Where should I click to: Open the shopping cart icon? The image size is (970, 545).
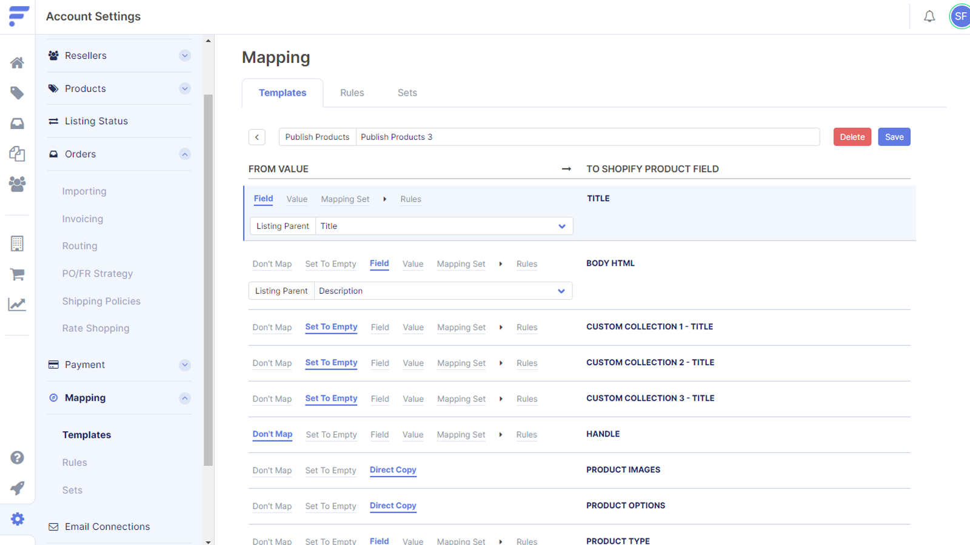(x=18, y=274)
